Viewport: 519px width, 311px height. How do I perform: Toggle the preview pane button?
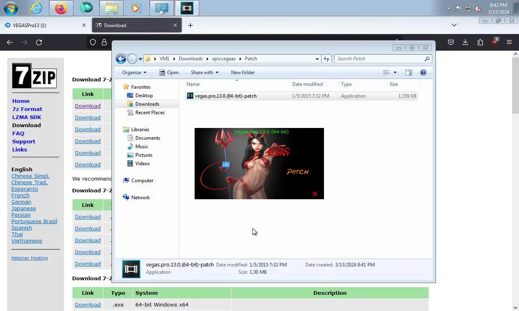click(x=409, y=72)
